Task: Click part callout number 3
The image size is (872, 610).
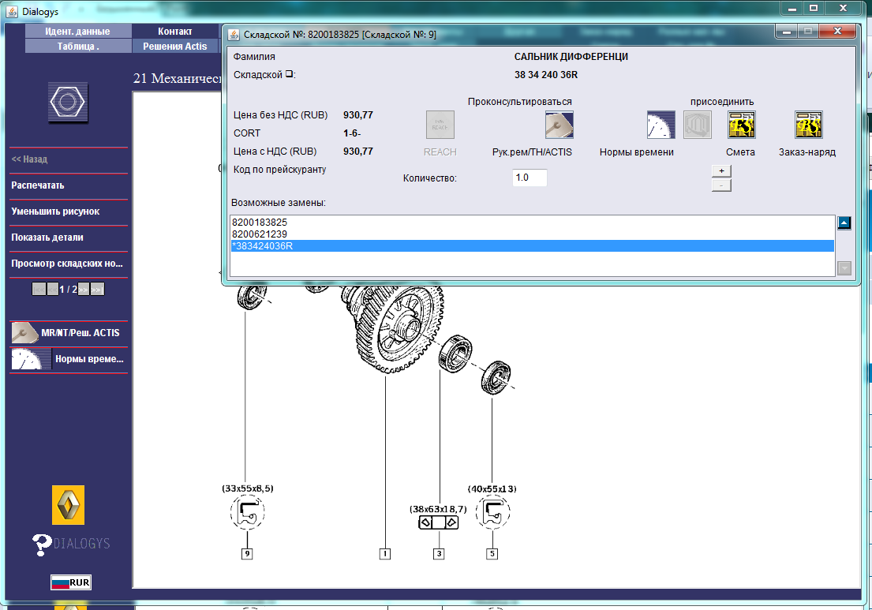Action: (439, 553)
